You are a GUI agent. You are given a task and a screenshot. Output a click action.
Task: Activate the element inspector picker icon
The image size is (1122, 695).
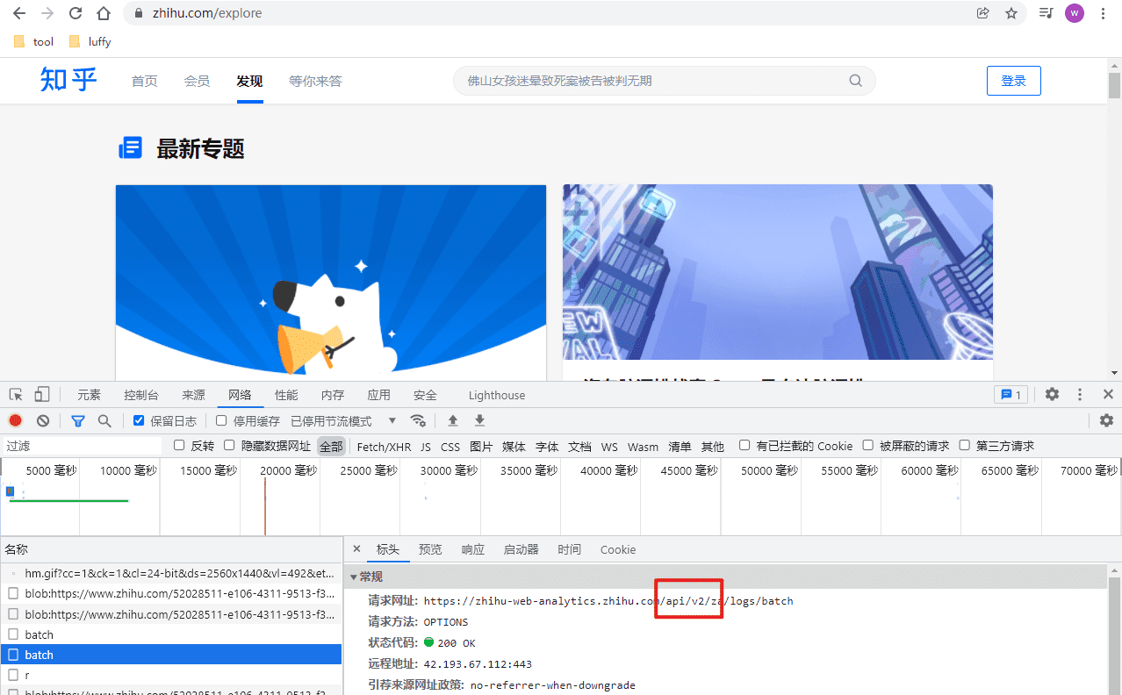pos(16,395)
